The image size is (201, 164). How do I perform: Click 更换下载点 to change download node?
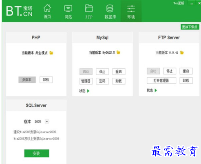pyautogui.click(x=190, y=27)
